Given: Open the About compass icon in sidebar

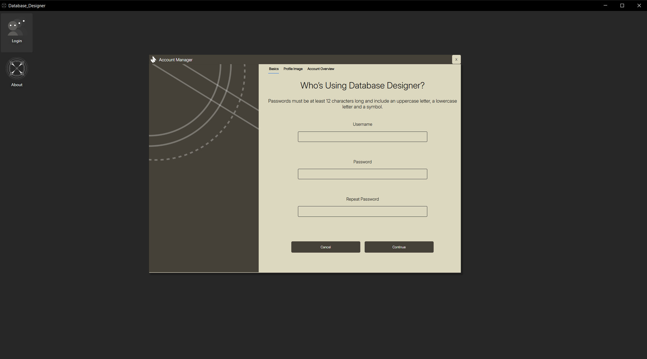Looking at the screenshot, I should pyautogui.click(x=17, y=68).
